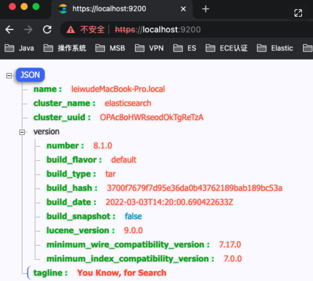Open the VPN bookmarks folder
This screenshot has height=281, width=313.
149,48
